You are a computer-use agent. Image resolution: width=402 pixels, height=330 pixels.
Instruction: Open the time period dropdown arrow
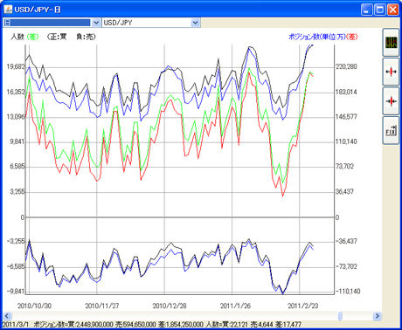coord(96,23)
